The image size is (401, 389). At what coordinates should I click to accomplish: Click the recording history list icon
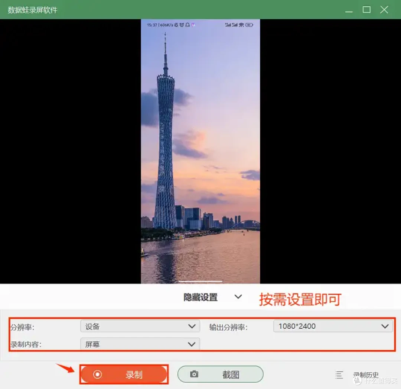click(339, 374)
